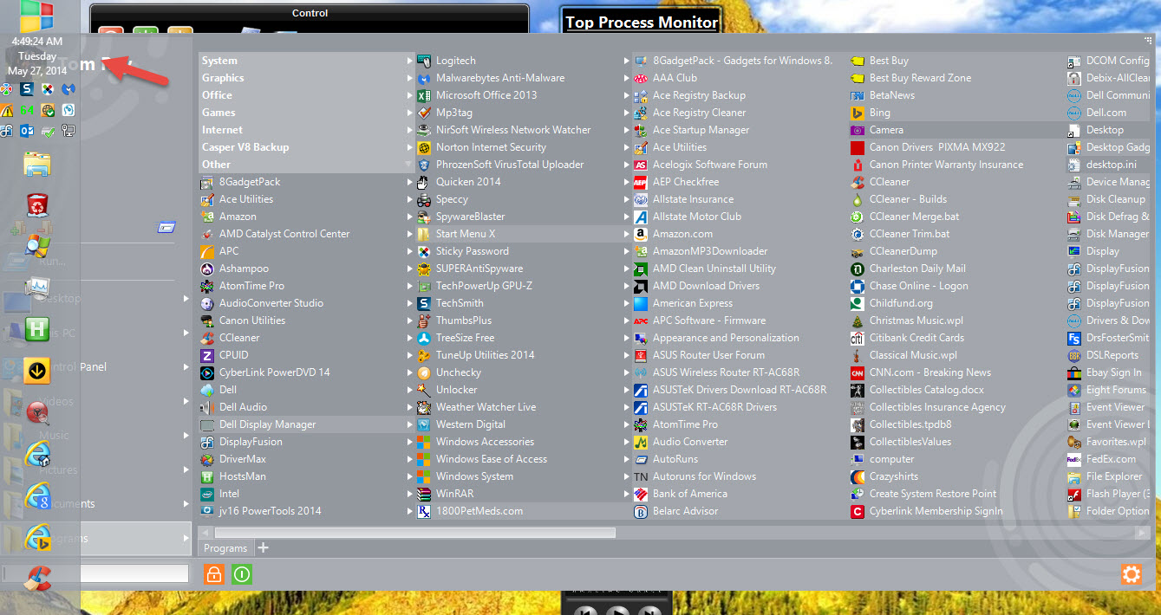Image resolution: width=1161 pixels, height=615 pixels.
Task: Click the orange settings gear icon
Action: coord(1131,574)
